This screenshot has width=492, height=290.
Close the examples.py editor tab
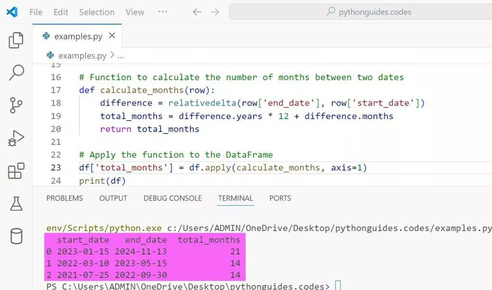[x=112, y=36]
